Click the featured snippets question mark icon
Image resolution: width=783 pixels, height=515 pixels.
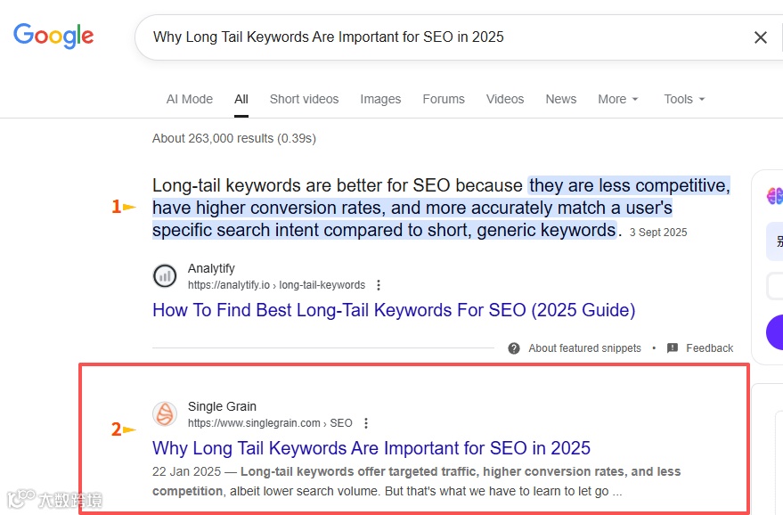pos(514,348)
